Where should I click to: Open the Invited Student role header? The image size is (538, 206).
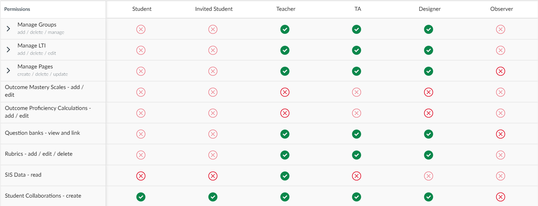214,9
